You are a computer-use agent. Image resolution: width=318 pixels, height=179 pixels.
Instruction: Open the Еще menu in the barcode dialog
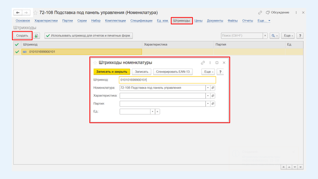point(208,72)
